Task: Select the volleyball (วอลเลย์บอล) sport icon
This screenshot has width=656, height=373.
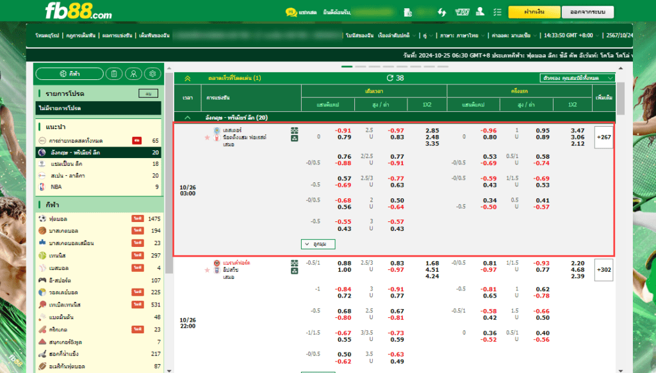Action: [x=42, y=292]
